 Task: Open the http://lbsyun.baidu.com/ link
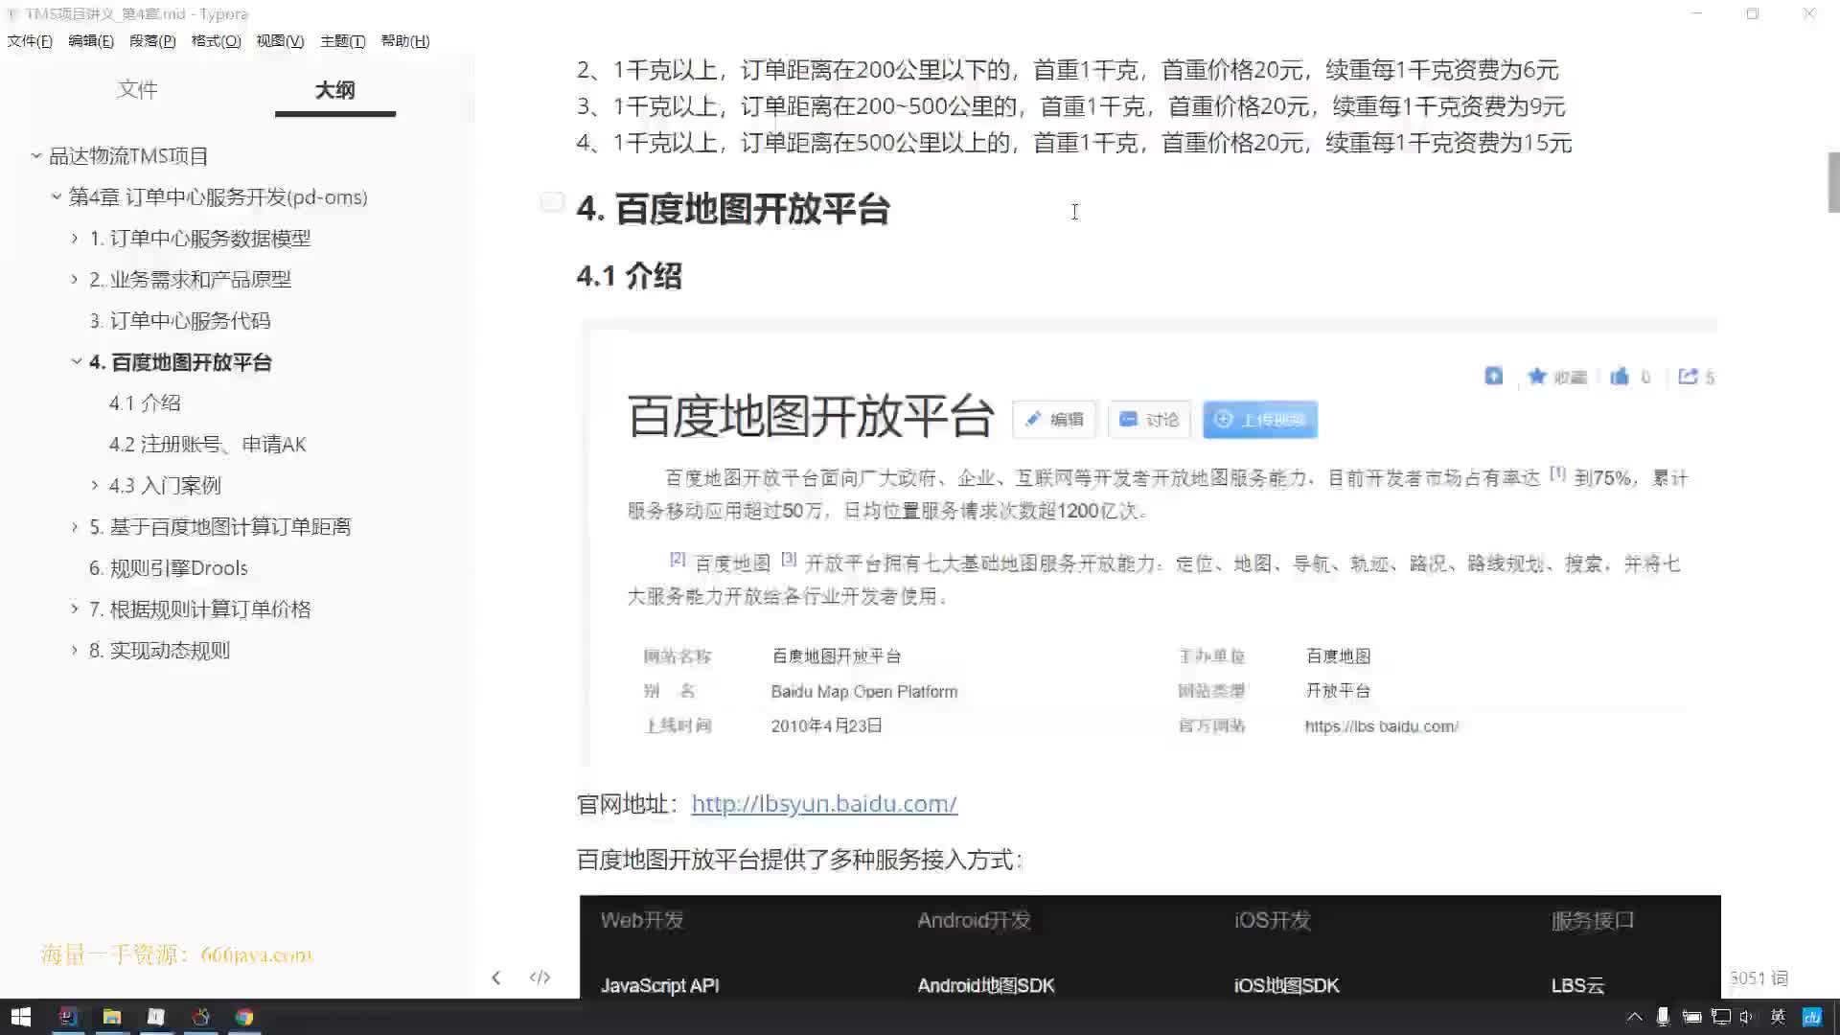824,804
